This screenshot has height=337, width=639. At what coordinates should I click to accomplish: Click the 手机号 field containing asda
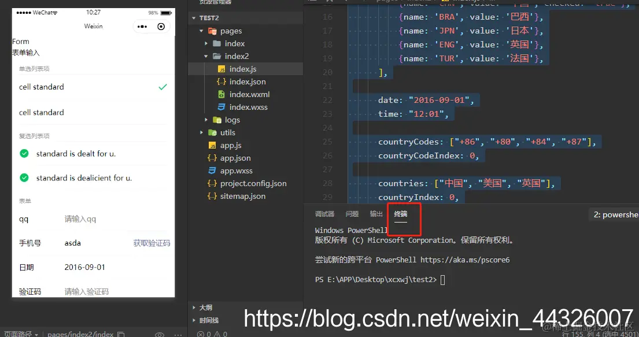pyautogui.click(x=96, y=243)
